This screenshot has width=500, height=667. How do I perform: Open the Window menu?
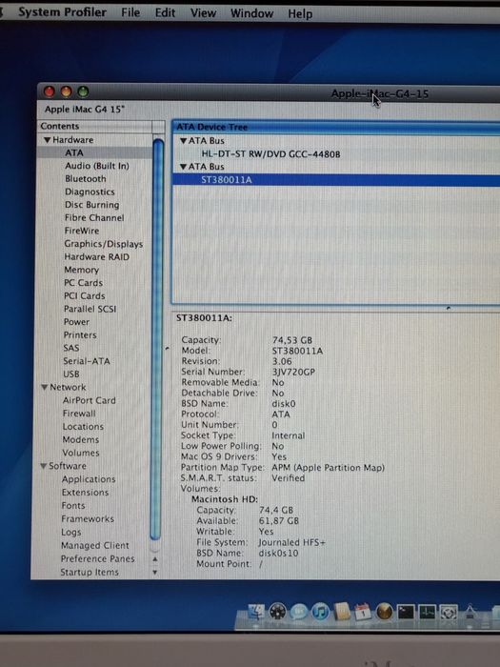251,13
